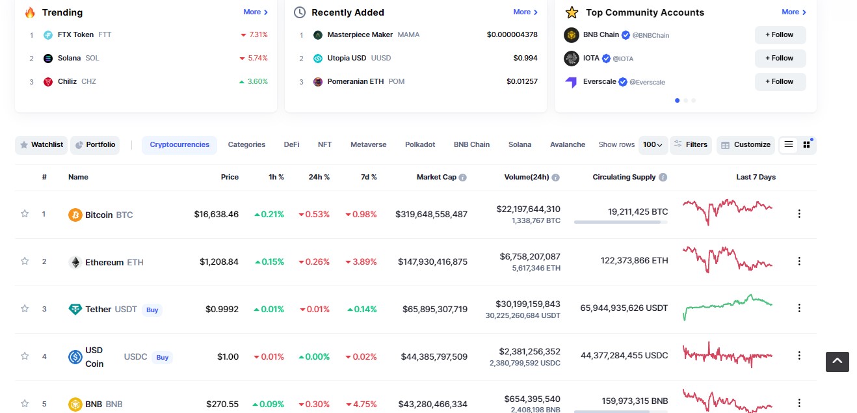Click the Market Cap info icon
This screenshot has width=857, height=413.
[x=463, y=178]
